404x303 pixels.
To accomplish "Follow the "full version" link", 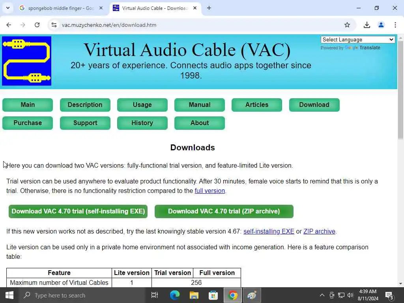I will tap(210, 191).
